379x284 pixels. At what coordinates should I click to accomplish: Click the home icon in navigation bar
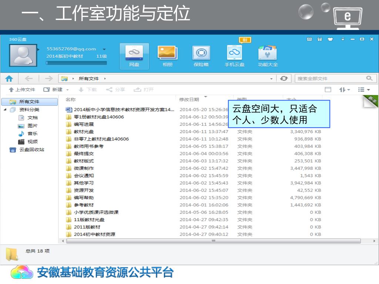point(9,78)
